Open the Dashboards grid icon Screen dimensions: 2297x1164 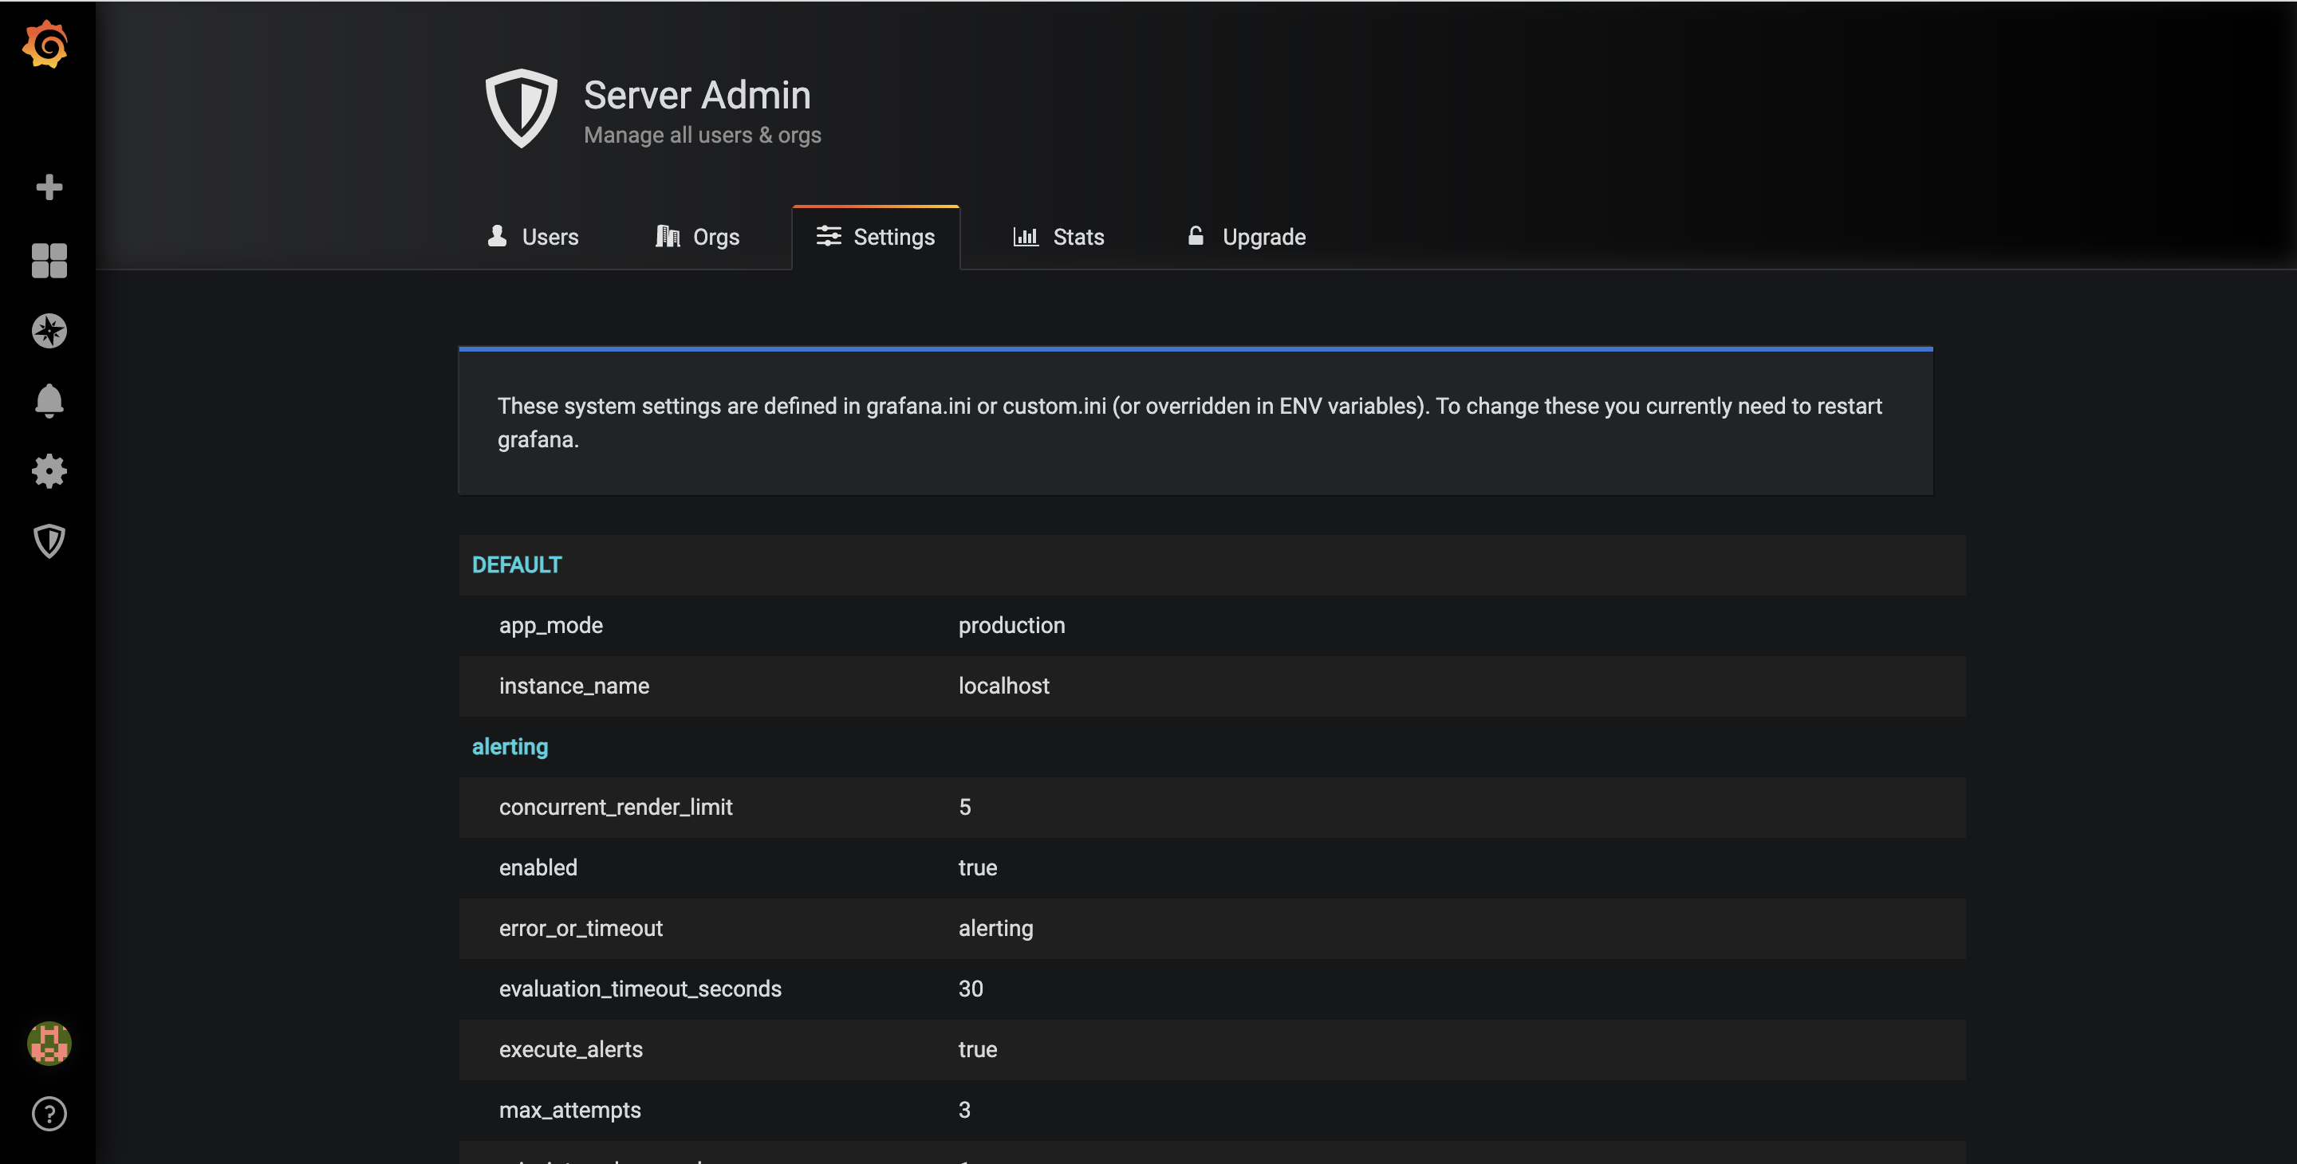pyautogui.click(x=49, y=260)
